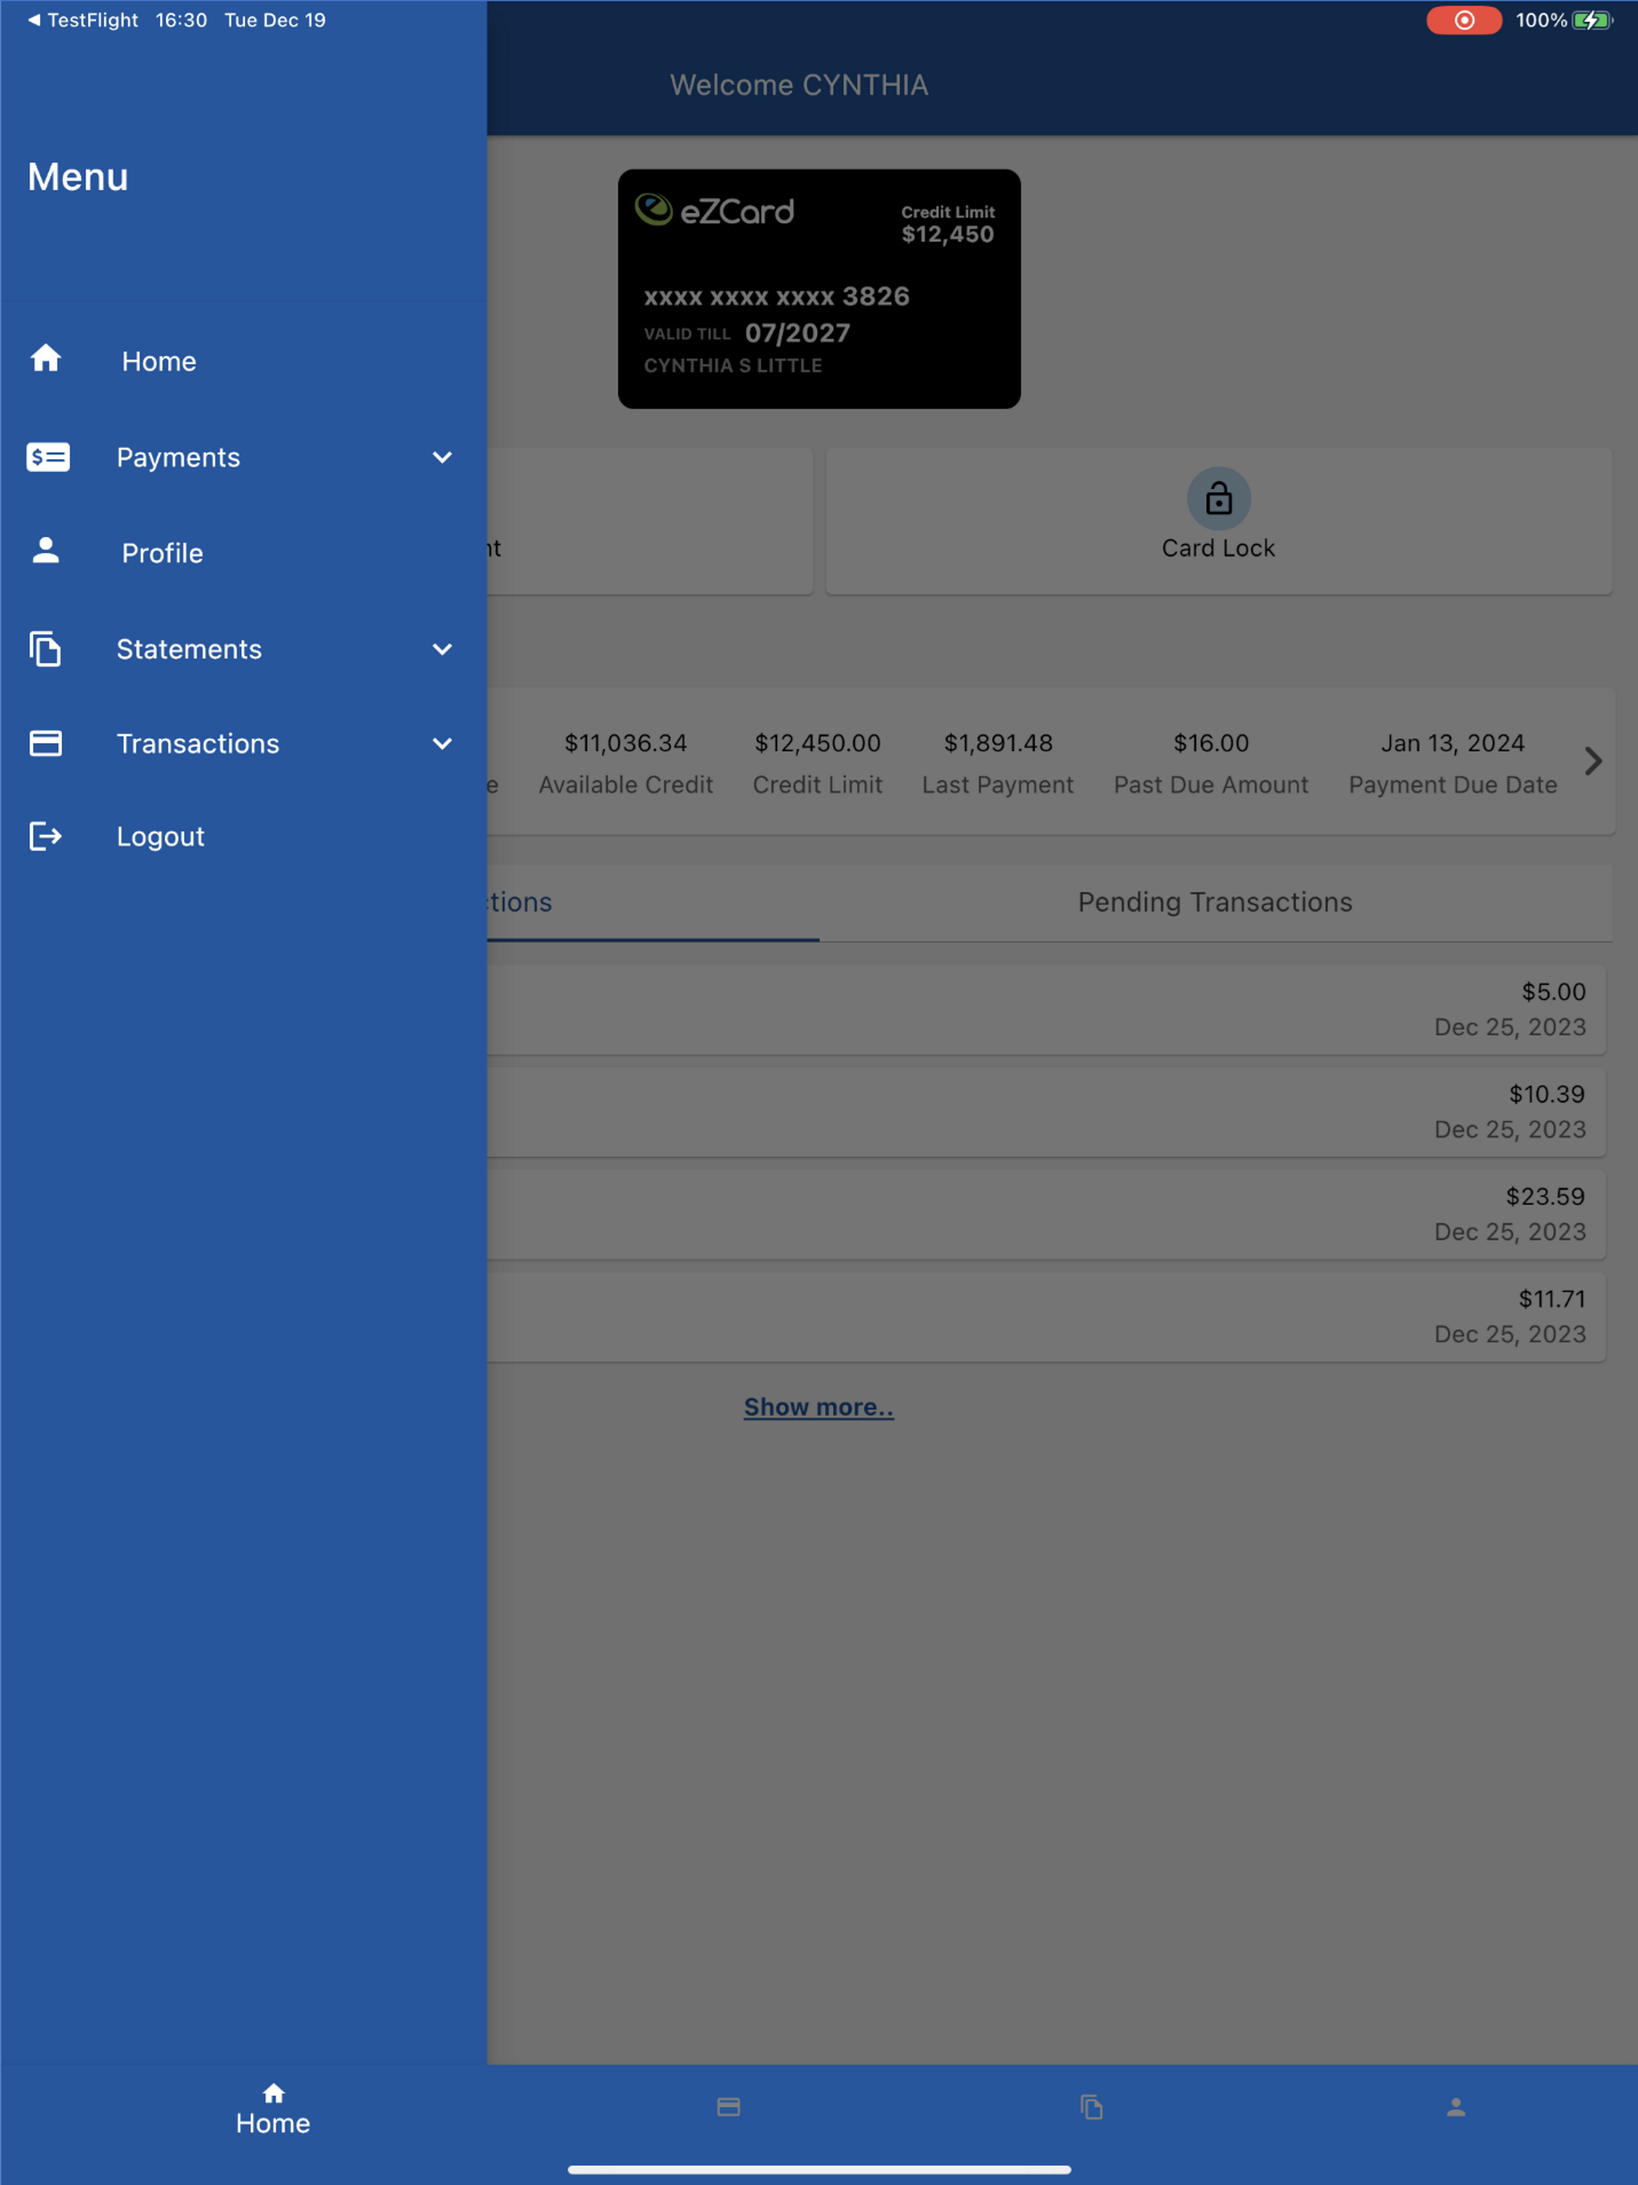Tap the Home icon in bottom bar
Screen dimensions: 1638x2185
274,2093
